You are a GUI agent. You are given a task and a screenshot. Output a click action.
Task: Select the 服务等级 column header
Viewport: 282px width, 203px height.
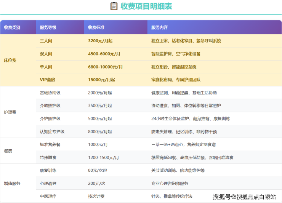click(48, 27)
